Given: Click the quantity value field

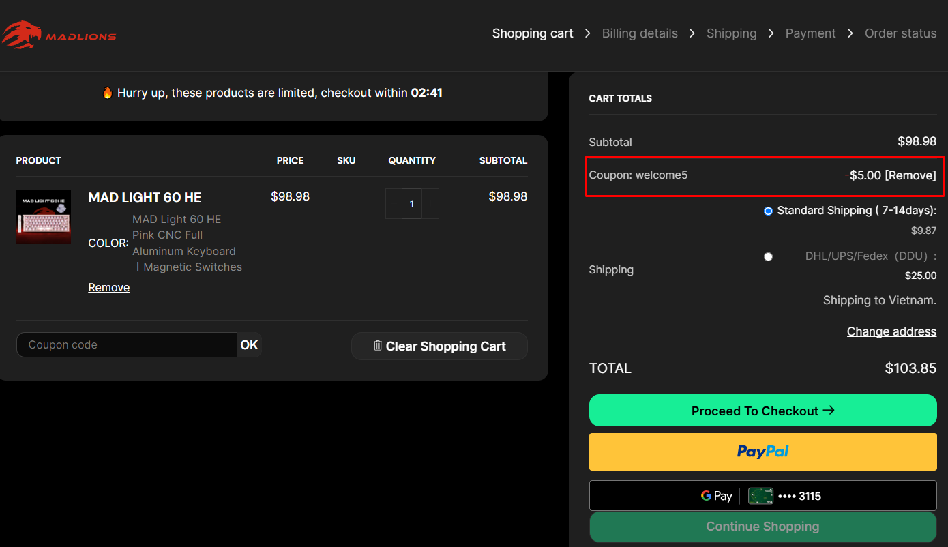Looking at the screenshot, I should coord(412,204).
